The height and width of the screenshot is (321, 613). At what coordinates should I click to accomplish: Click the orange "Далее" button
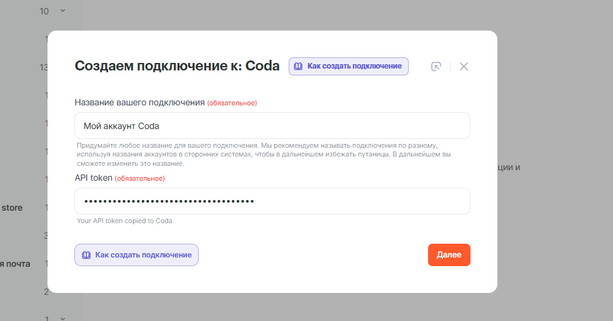(449, 255)
